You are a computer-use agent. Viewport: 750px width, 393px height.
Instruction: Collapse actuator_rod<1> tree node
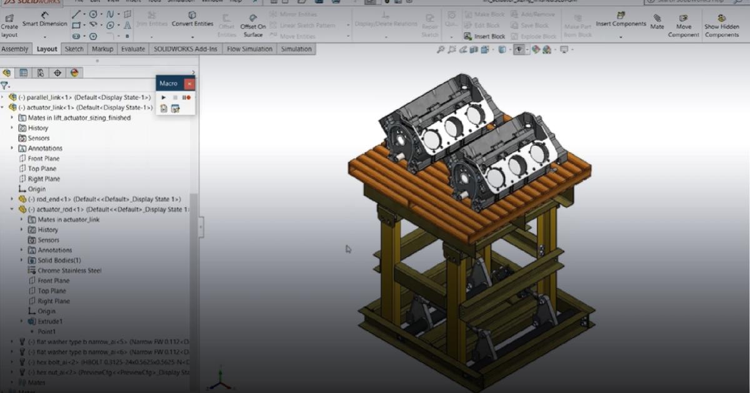[12, 209]
